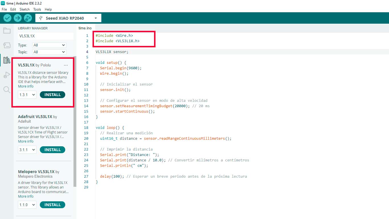389x219 pixels.
Task: Click the Arduino IDE title bar logo
Action: coord(3,3)
